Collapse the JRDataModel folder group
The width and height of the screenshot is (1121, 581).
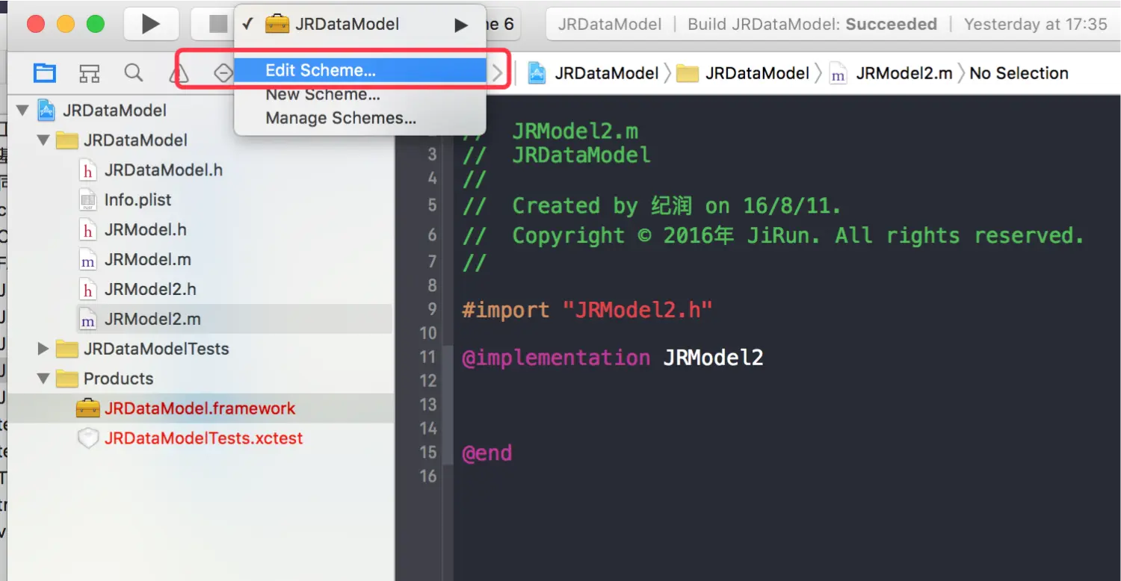[x=43, y=140]
